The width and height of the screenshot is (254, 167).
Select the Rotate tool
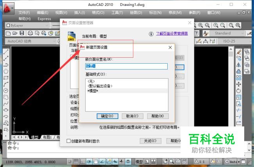click(x=239, y=91)
